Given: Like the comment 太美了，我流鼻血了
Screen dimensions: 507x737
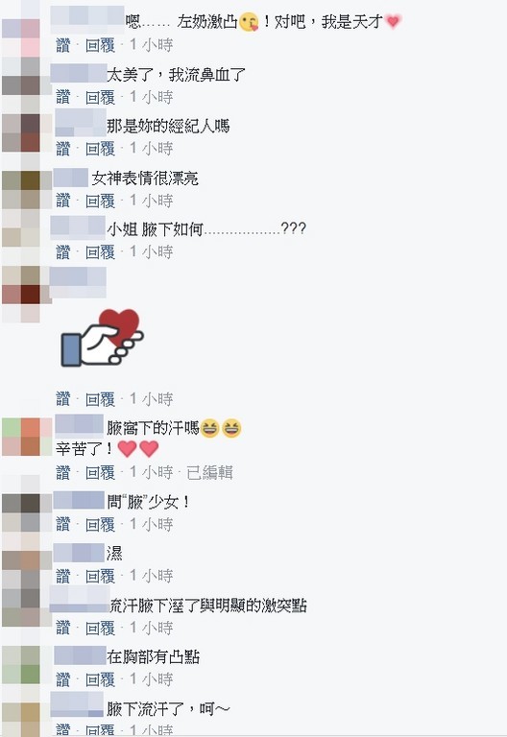Looking at the screenshot, I should pyautogui.click(x=63, y=97).
